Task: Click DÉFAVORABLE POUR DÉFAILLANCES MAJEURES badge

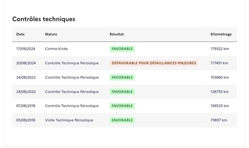Action: pos(154,63)
